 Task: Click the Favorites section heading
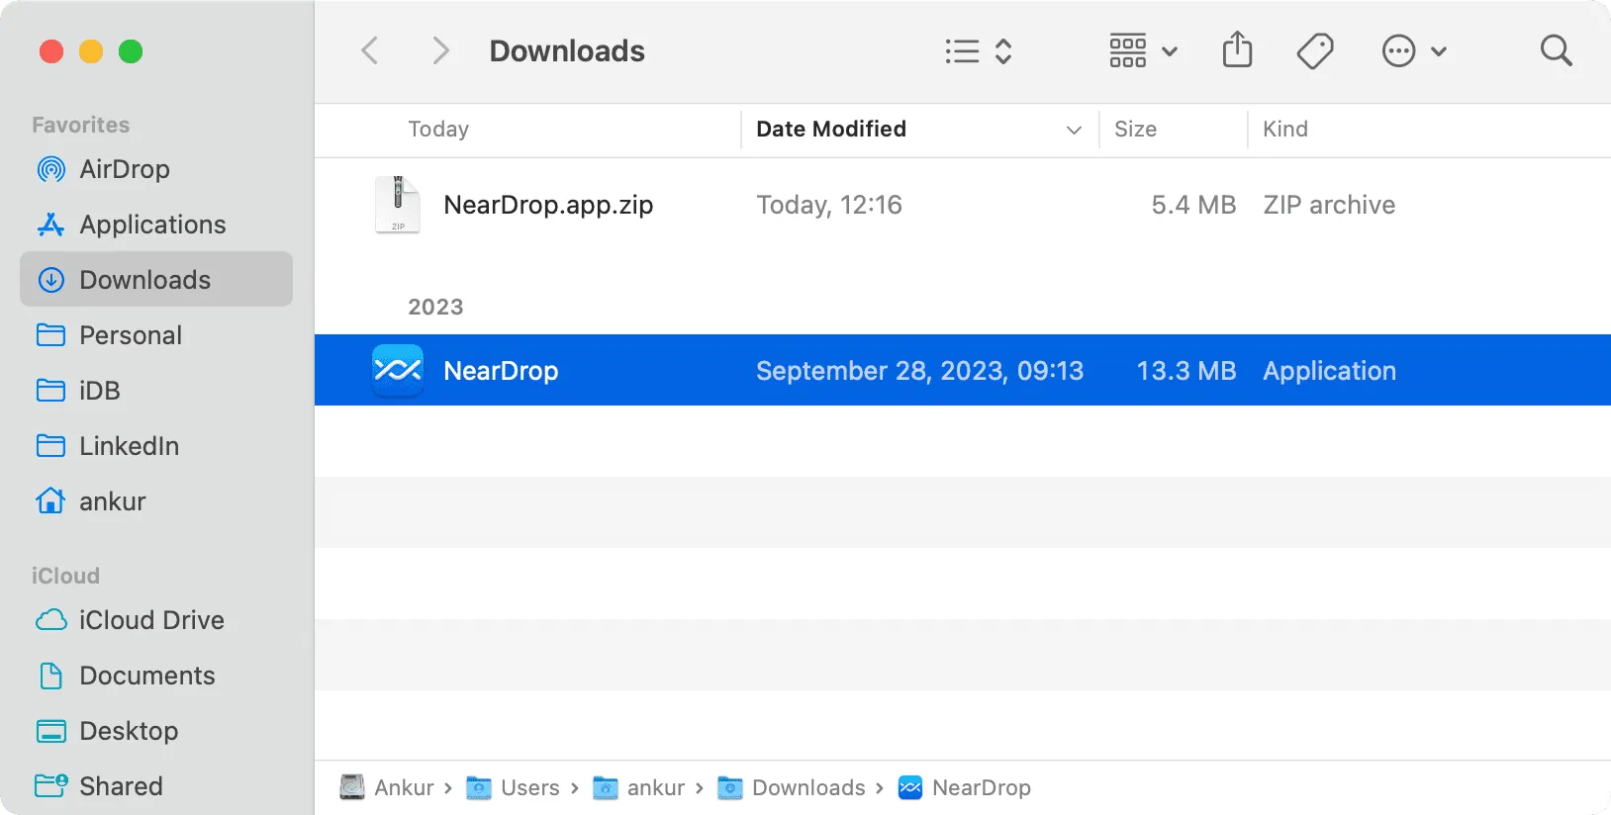click(x=80, y=125)
